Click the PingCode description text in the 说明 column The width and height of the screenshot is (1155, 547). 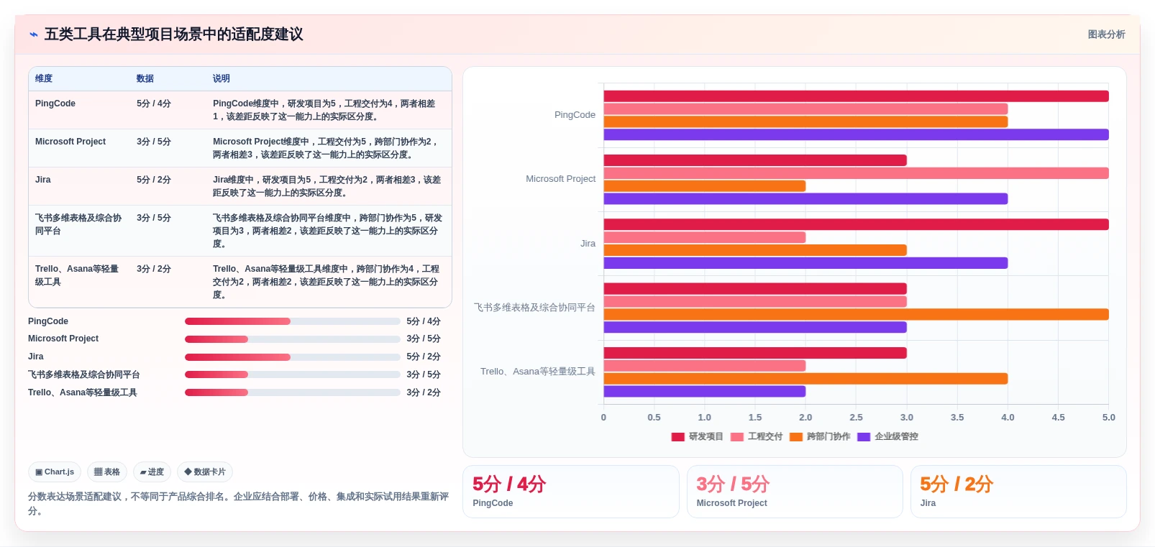click(x=324, y=110)
